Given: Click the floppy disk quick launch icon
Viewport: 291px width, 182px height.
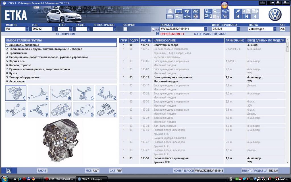Looking at the screenshot, I should pyautogui.click(x=29, y=179).
